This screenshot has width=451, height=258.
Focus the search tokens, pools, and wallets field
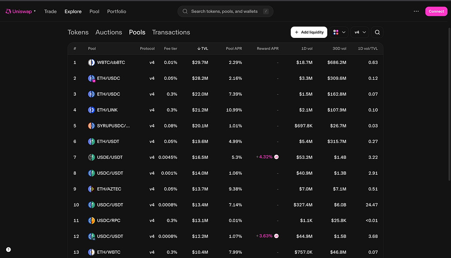coord(225,11)
